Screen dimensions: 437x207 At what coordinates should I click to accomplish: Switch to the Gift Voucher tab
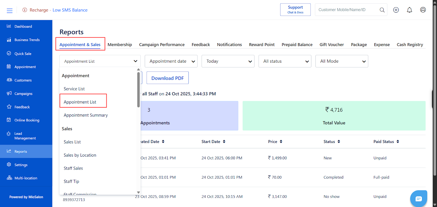click(x=332, y=45)
